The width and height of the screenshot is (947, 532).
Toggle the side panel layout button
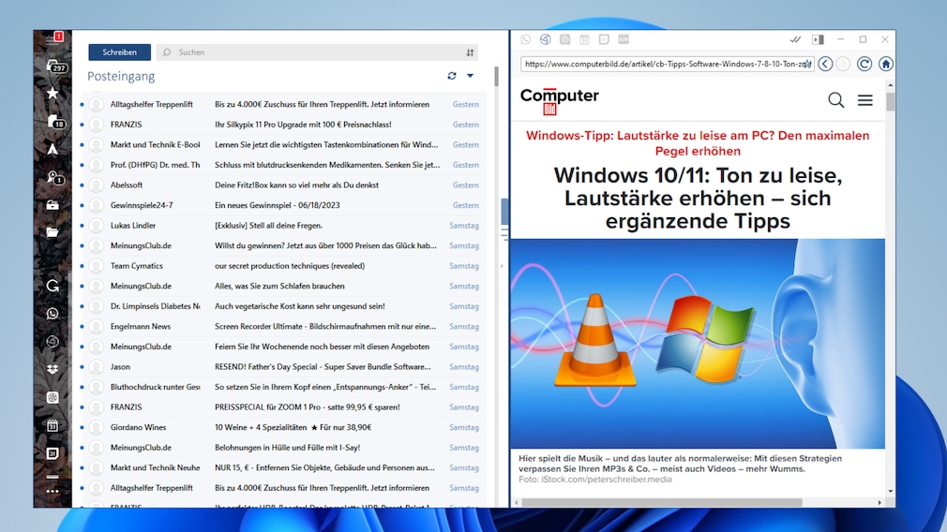818,39
